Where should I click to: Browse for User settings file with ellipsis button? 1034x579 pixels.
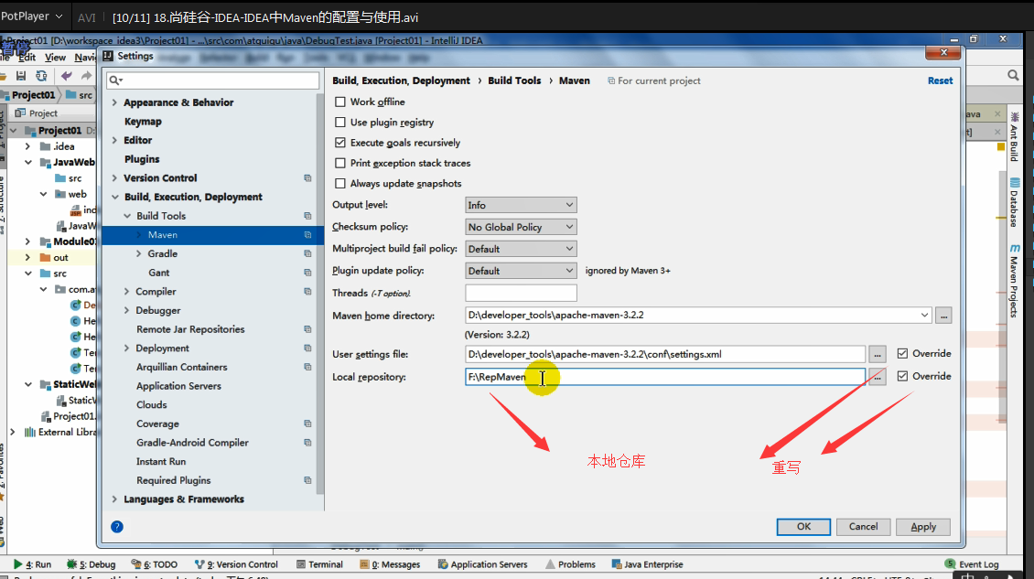point(877,354)
